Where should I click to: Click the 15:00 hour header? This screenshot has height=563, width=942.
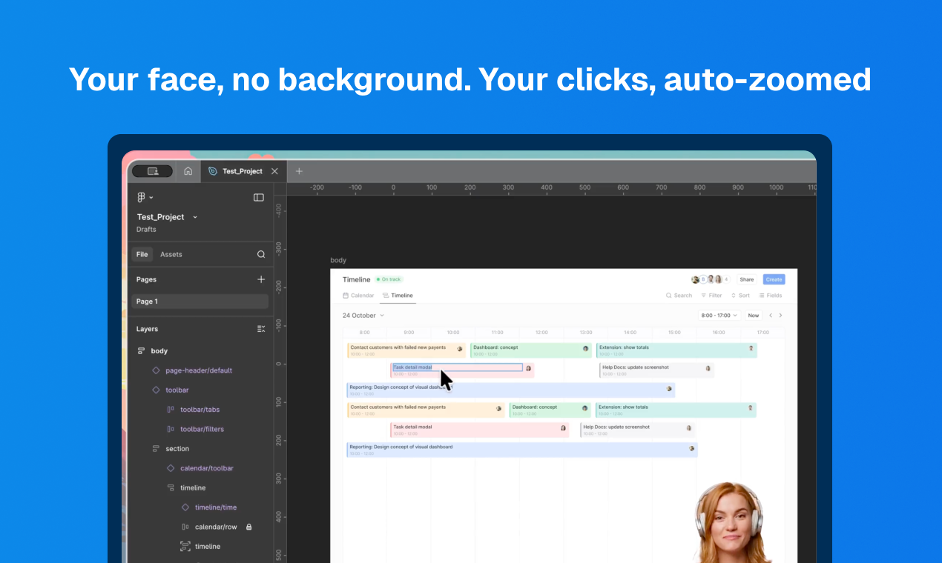(x=674, y=333)
